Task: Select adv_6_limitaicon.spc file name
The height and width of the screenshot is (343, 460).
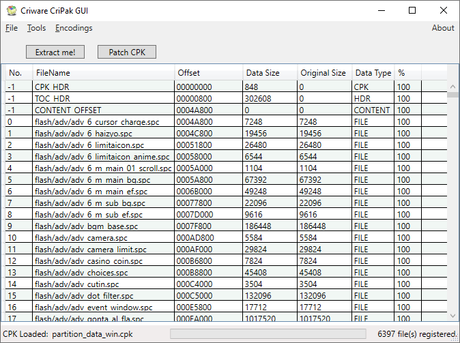Action: (89, 145)
